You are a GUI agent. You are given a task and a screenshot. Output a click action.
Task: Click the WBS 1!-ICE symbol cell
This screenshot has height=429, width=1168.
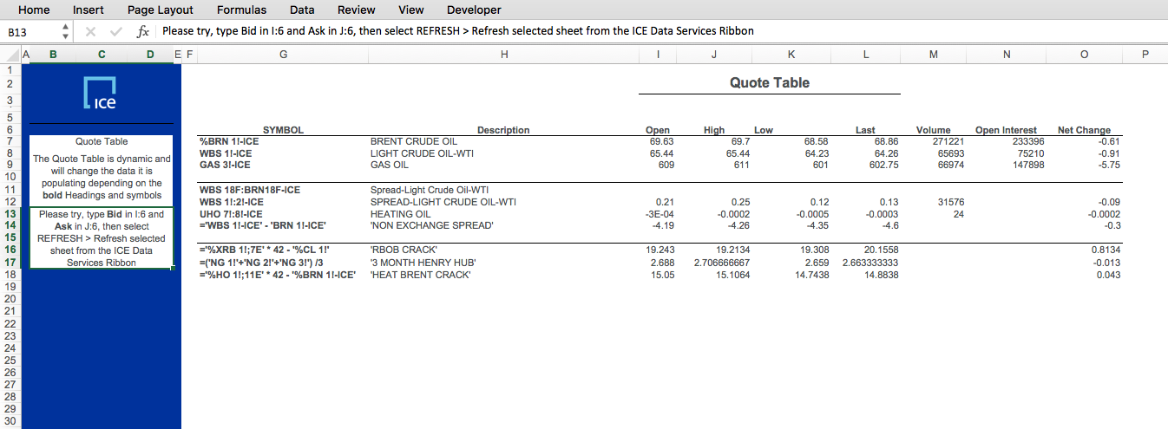[225, 153]
